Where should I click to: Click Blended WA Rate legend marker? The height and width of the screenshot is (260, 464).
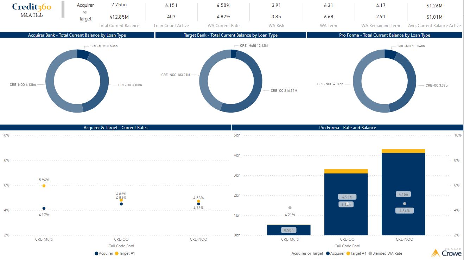tap(370, 253)
